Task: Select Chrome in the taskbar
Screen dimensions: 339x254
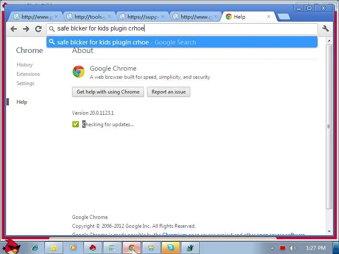Action: pyautogui.click(x=132, y=248)
